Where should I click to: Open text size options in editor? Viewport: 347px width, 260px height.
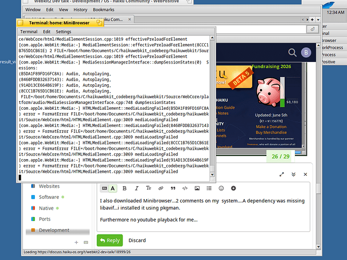pos(148,188)
